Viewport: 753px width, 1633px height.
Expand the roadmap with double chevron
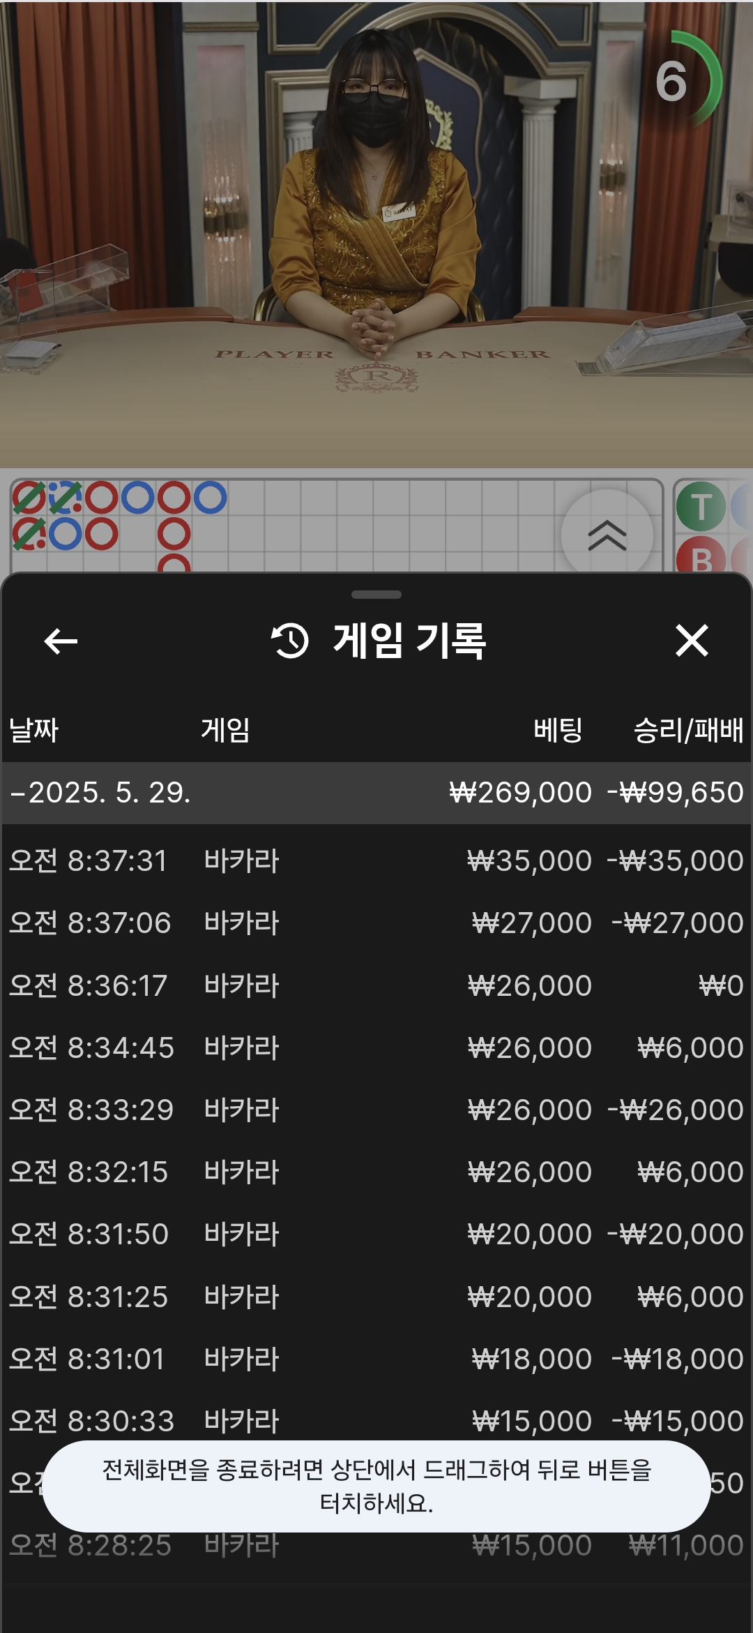(607, 535)
